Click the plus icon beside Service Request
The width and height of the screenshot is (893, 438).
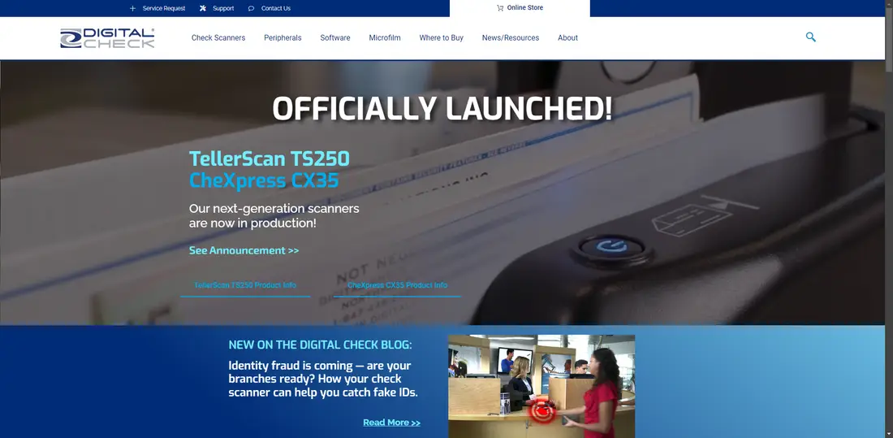[x=132, y=9]
